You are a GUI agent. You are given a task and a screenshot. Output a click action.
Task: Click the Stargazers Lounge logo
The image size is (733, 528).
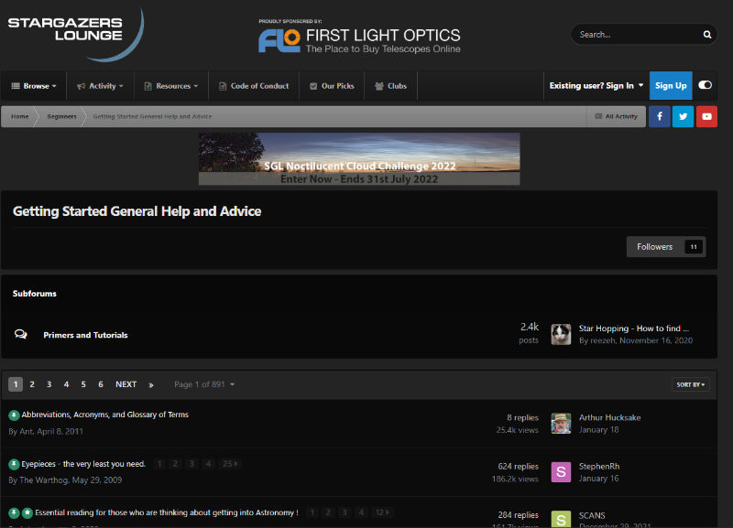(x=75, y=34)
